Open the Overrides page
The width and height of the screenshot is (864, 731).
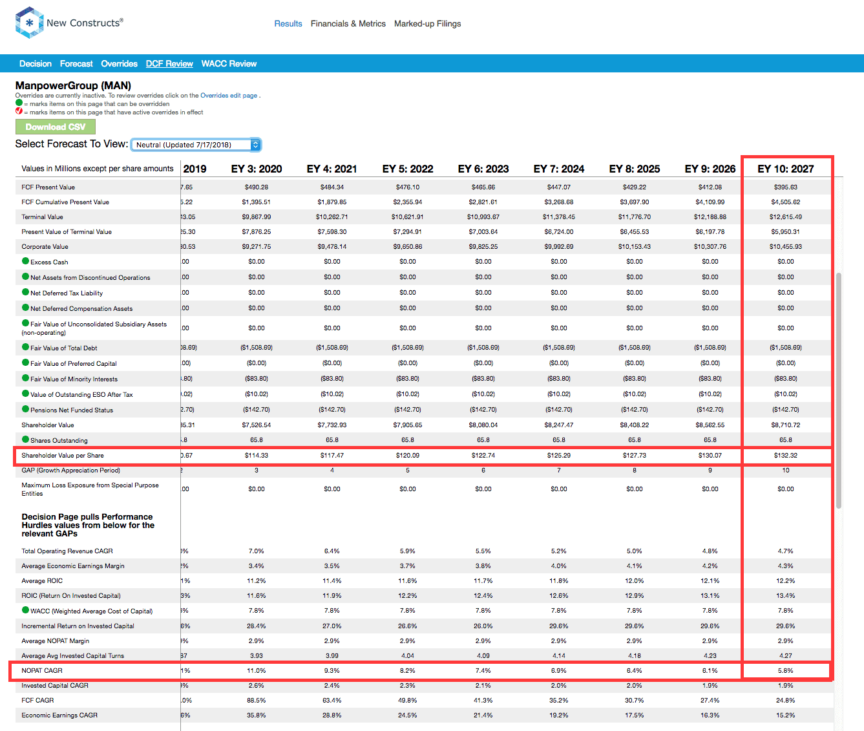[x=120, y=63]
